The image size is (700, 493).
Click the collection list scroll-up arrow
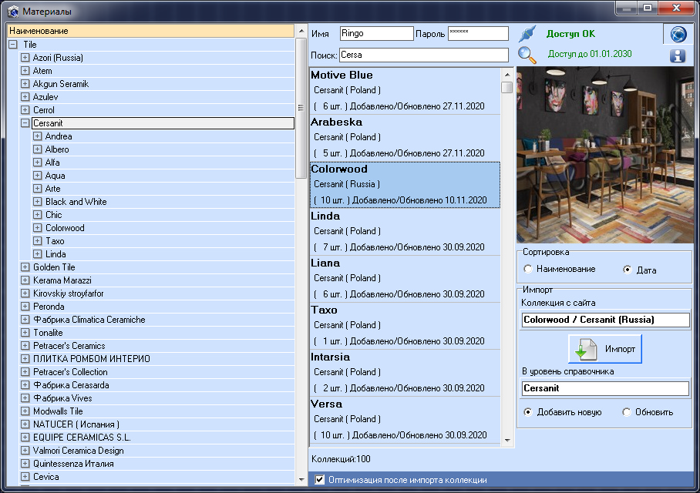(x=507, y=75)
